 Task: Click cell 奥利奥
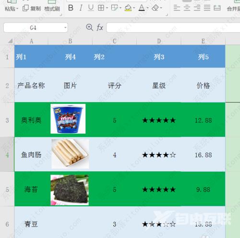coord(31,120)
